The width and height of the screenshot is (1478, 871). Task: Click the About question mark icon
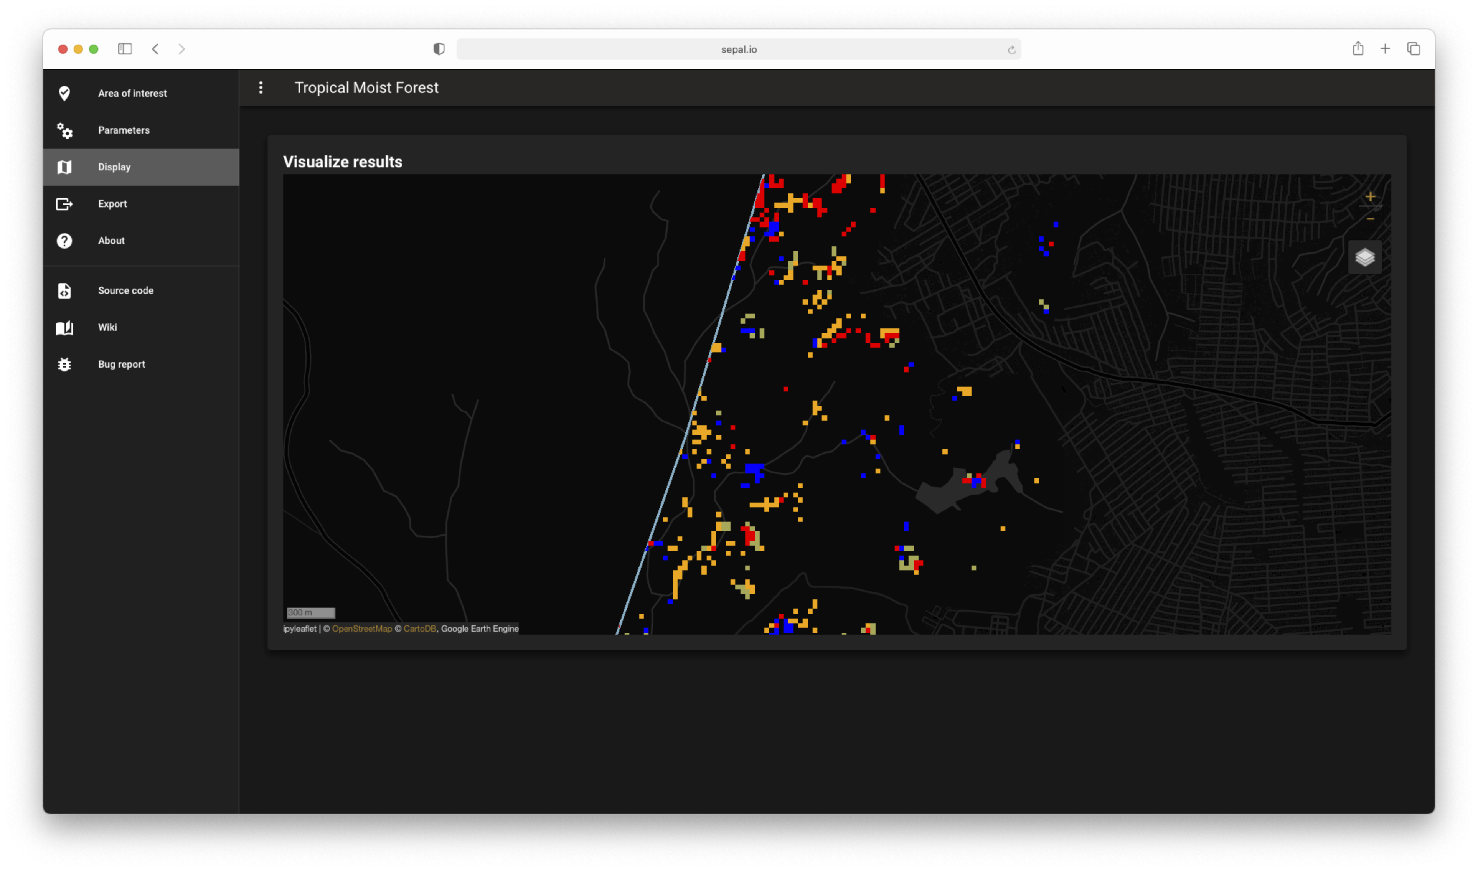click(x=64, y=241)
